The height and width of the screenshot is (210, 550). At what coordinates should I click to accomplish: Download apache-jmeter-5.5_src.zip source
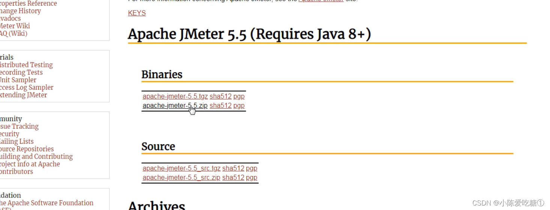tap(182, 178)
